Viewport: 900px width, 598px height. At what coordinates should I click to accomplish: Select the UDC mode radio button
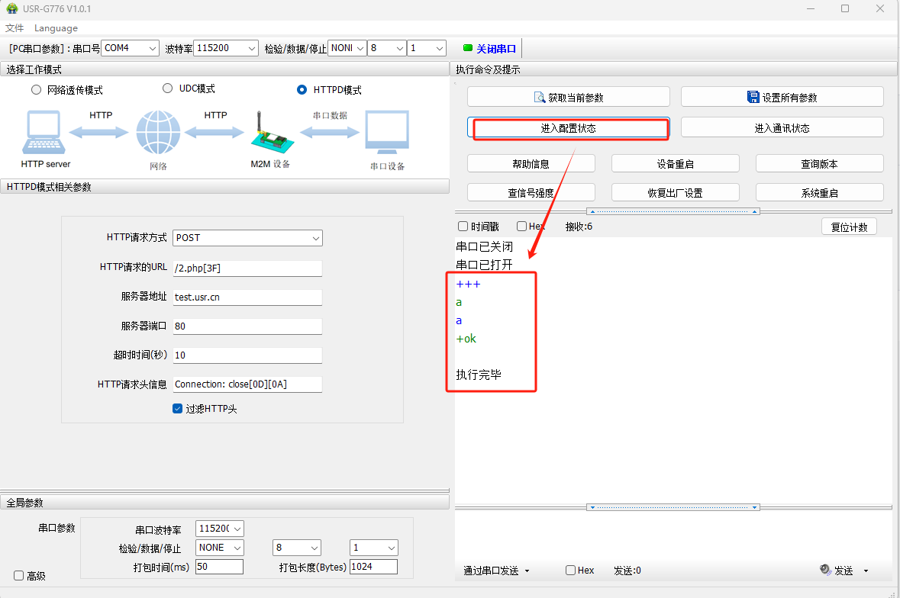coord(168,88)
